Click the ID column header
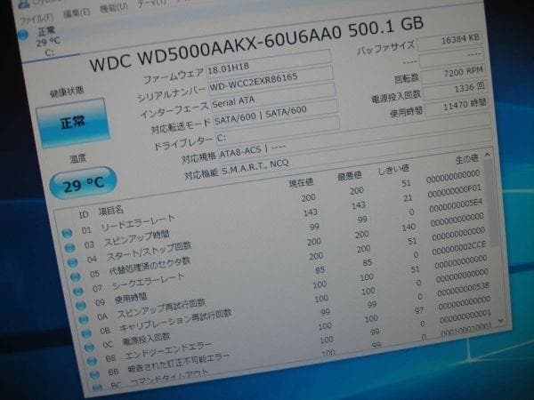 tap(84, 214)
